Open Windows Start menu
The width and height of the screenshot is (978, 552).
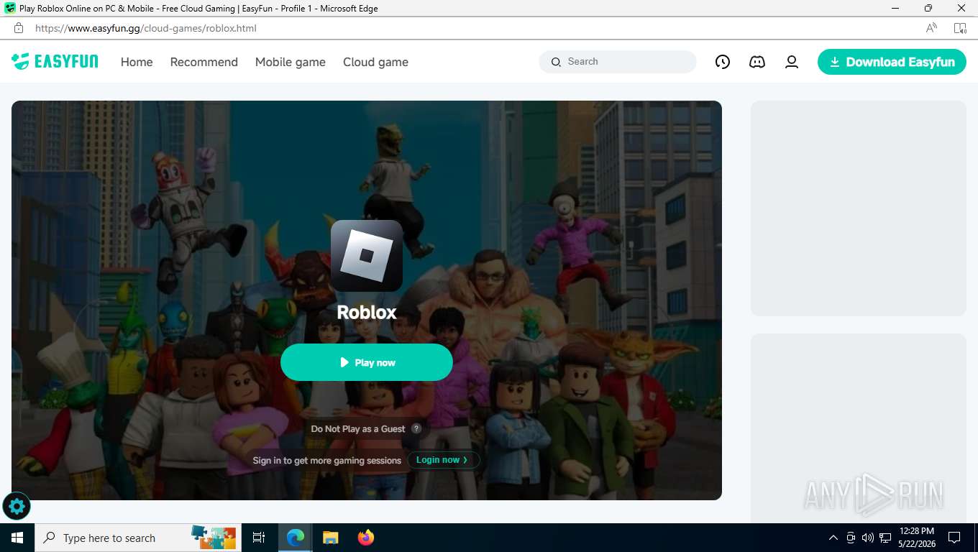[17, 538]
